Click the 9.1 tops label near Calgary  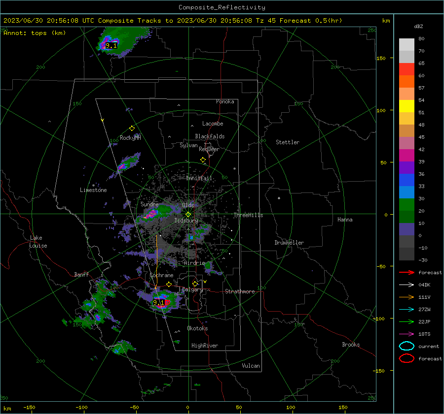click(158, 303)
